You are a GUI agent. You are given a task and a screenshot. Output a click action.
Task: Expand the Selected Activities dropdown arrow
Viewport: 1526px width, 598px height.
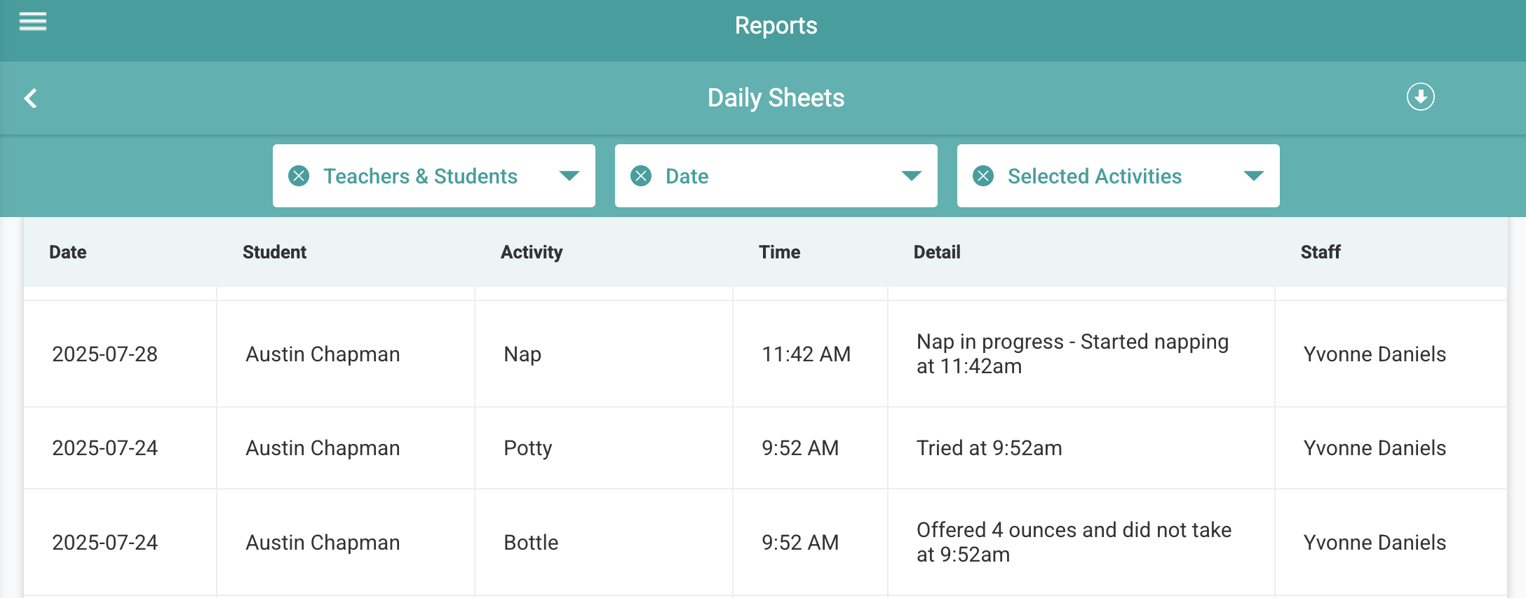[1253, 176]
